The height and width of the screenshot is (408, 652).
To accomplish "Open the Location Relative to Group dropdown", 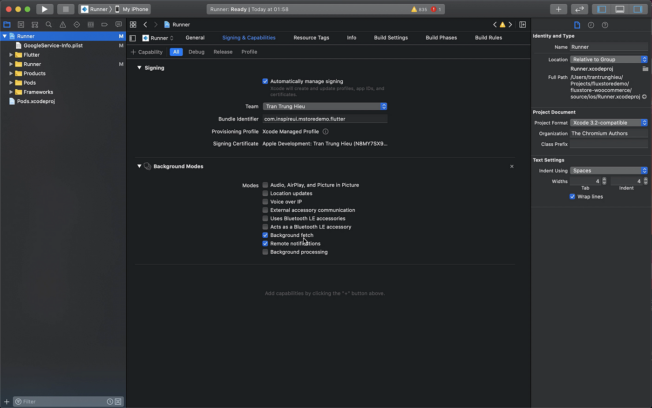I will coord(609,60).
